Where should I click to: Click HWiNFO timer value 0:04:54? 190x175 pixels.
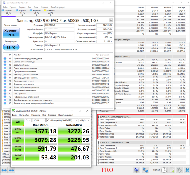click(156, 170)
